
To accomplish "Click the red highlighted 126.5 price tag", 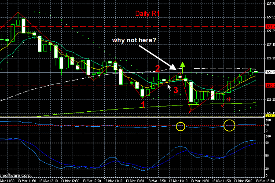I will [x=270, y=85].
